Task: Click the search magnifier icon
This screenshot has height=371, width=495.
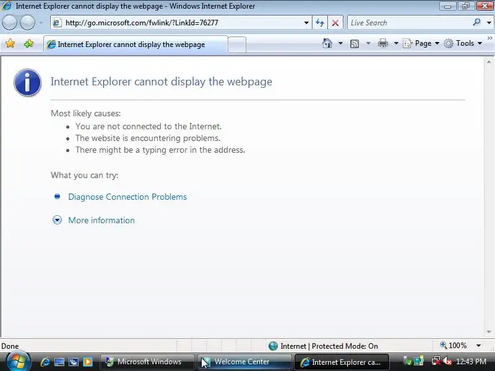Action: (476, 22)
